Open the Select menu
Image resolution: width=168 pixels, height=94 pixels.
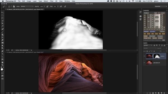(x=46, y=1)
